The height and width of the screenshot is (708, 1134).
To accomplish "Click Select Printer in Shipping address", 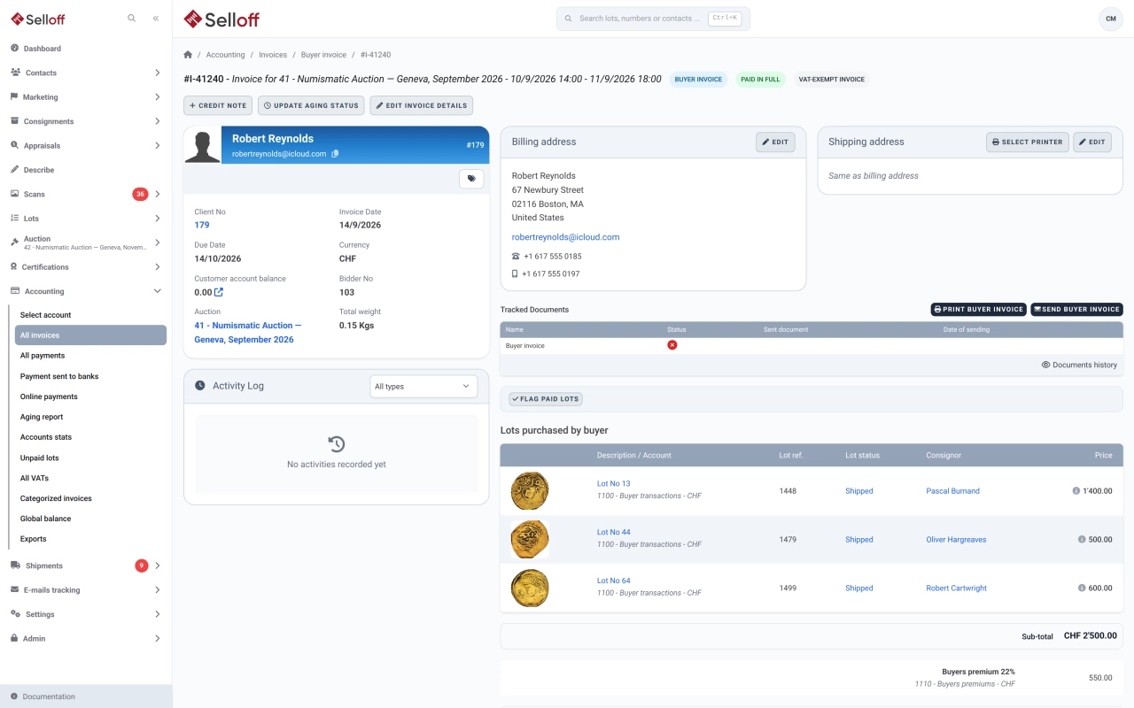I will click(1028, 142).
